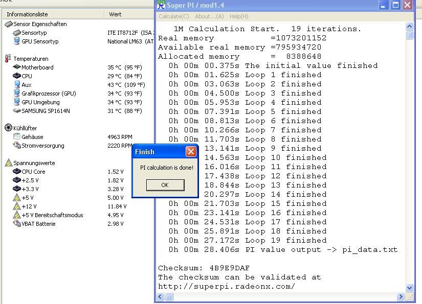Click the Motherboard temperature icon
The height and width of the screenshot is (304, 422).
[x=17, y=66]
